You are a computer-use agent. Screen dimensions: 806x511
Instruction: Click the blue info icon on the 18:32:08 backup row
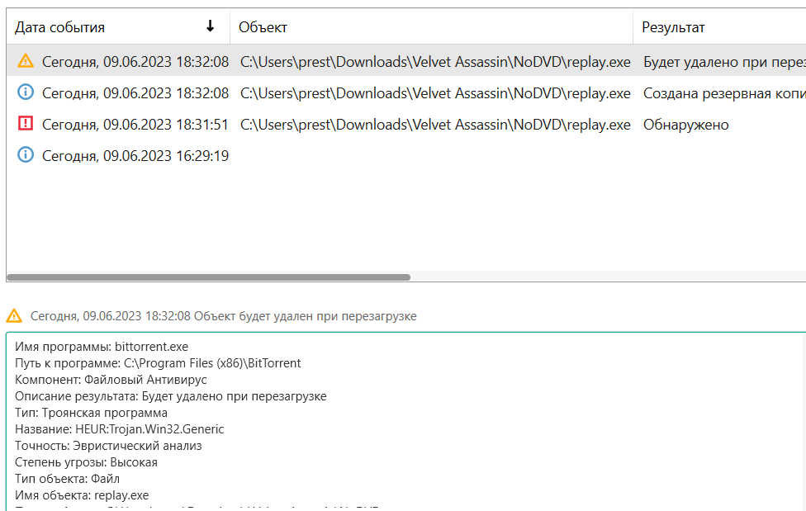[x=26, y=92]
